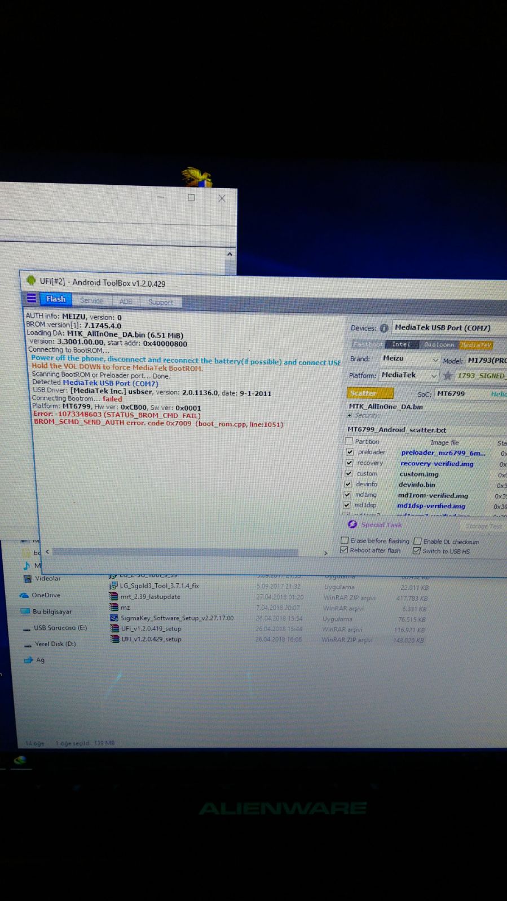The height and width of the screenshot is (901, 507).
Task: Click the Storage Test button
Action: (x=484, y=526)
